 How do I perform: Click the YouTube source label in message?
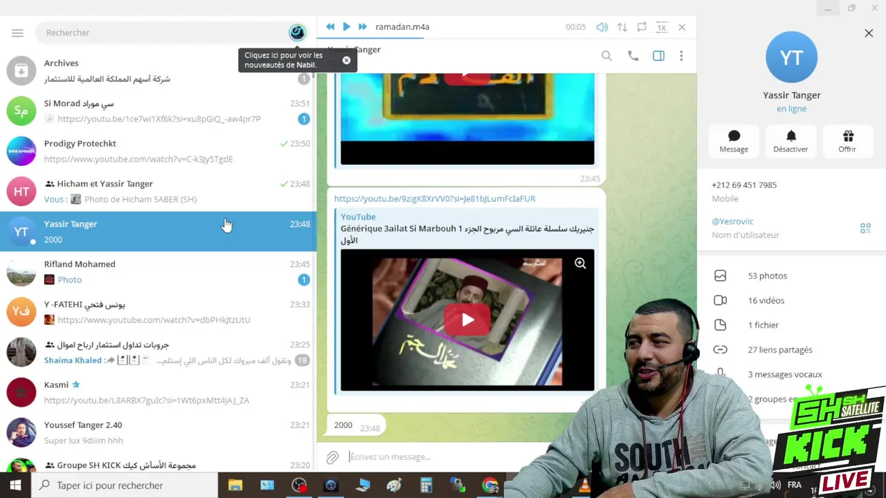click(x=358, y=216)
